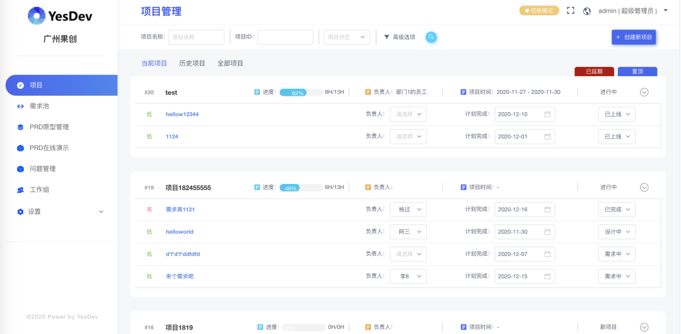Open calendar icon for date 2020-12-15

[x=548, y=276]
